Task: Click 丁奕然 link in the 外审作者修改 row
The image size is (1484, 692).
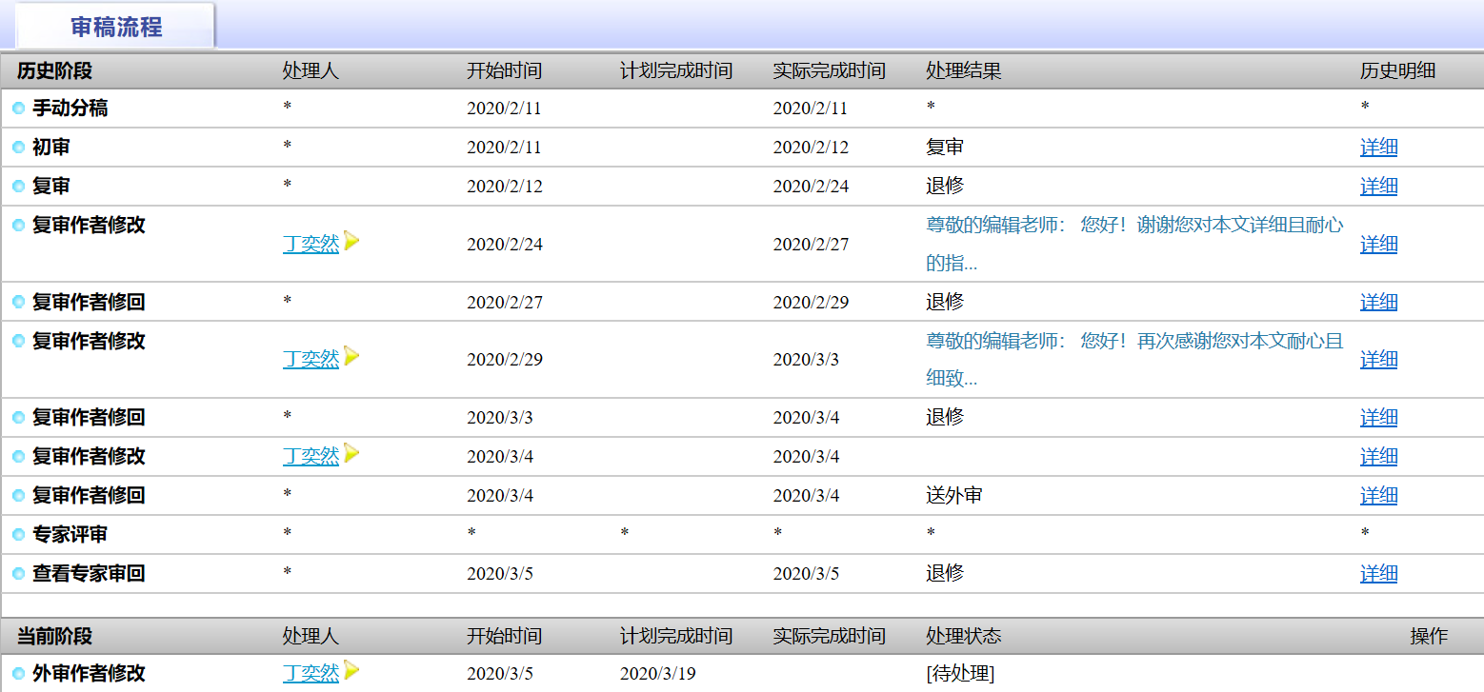Action: tap(311, 674)
